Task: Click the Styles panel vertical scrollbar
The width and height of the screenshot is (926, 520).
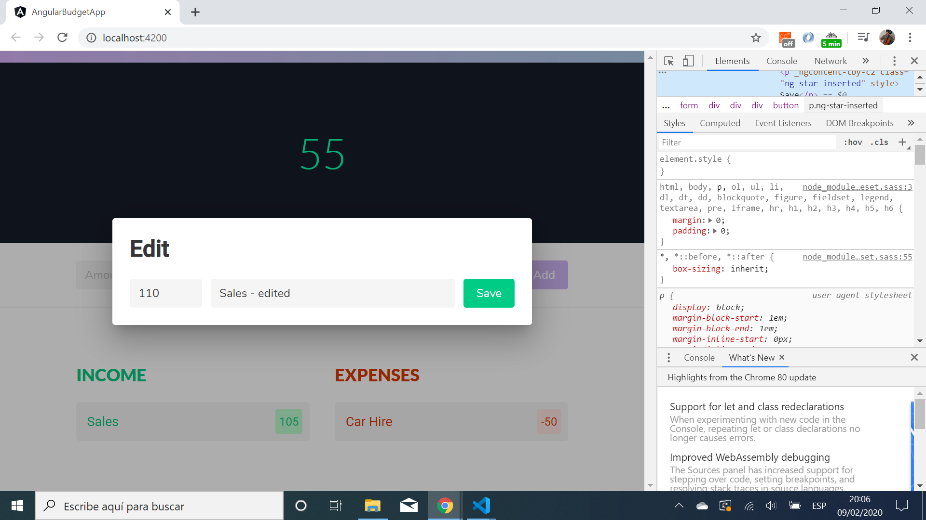Action: point(920,155)
